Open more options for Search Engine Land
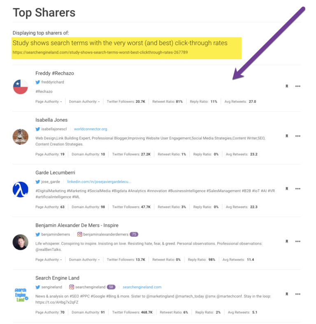The image size is (316, 324). pyautogui.click(x=298, y=294)
